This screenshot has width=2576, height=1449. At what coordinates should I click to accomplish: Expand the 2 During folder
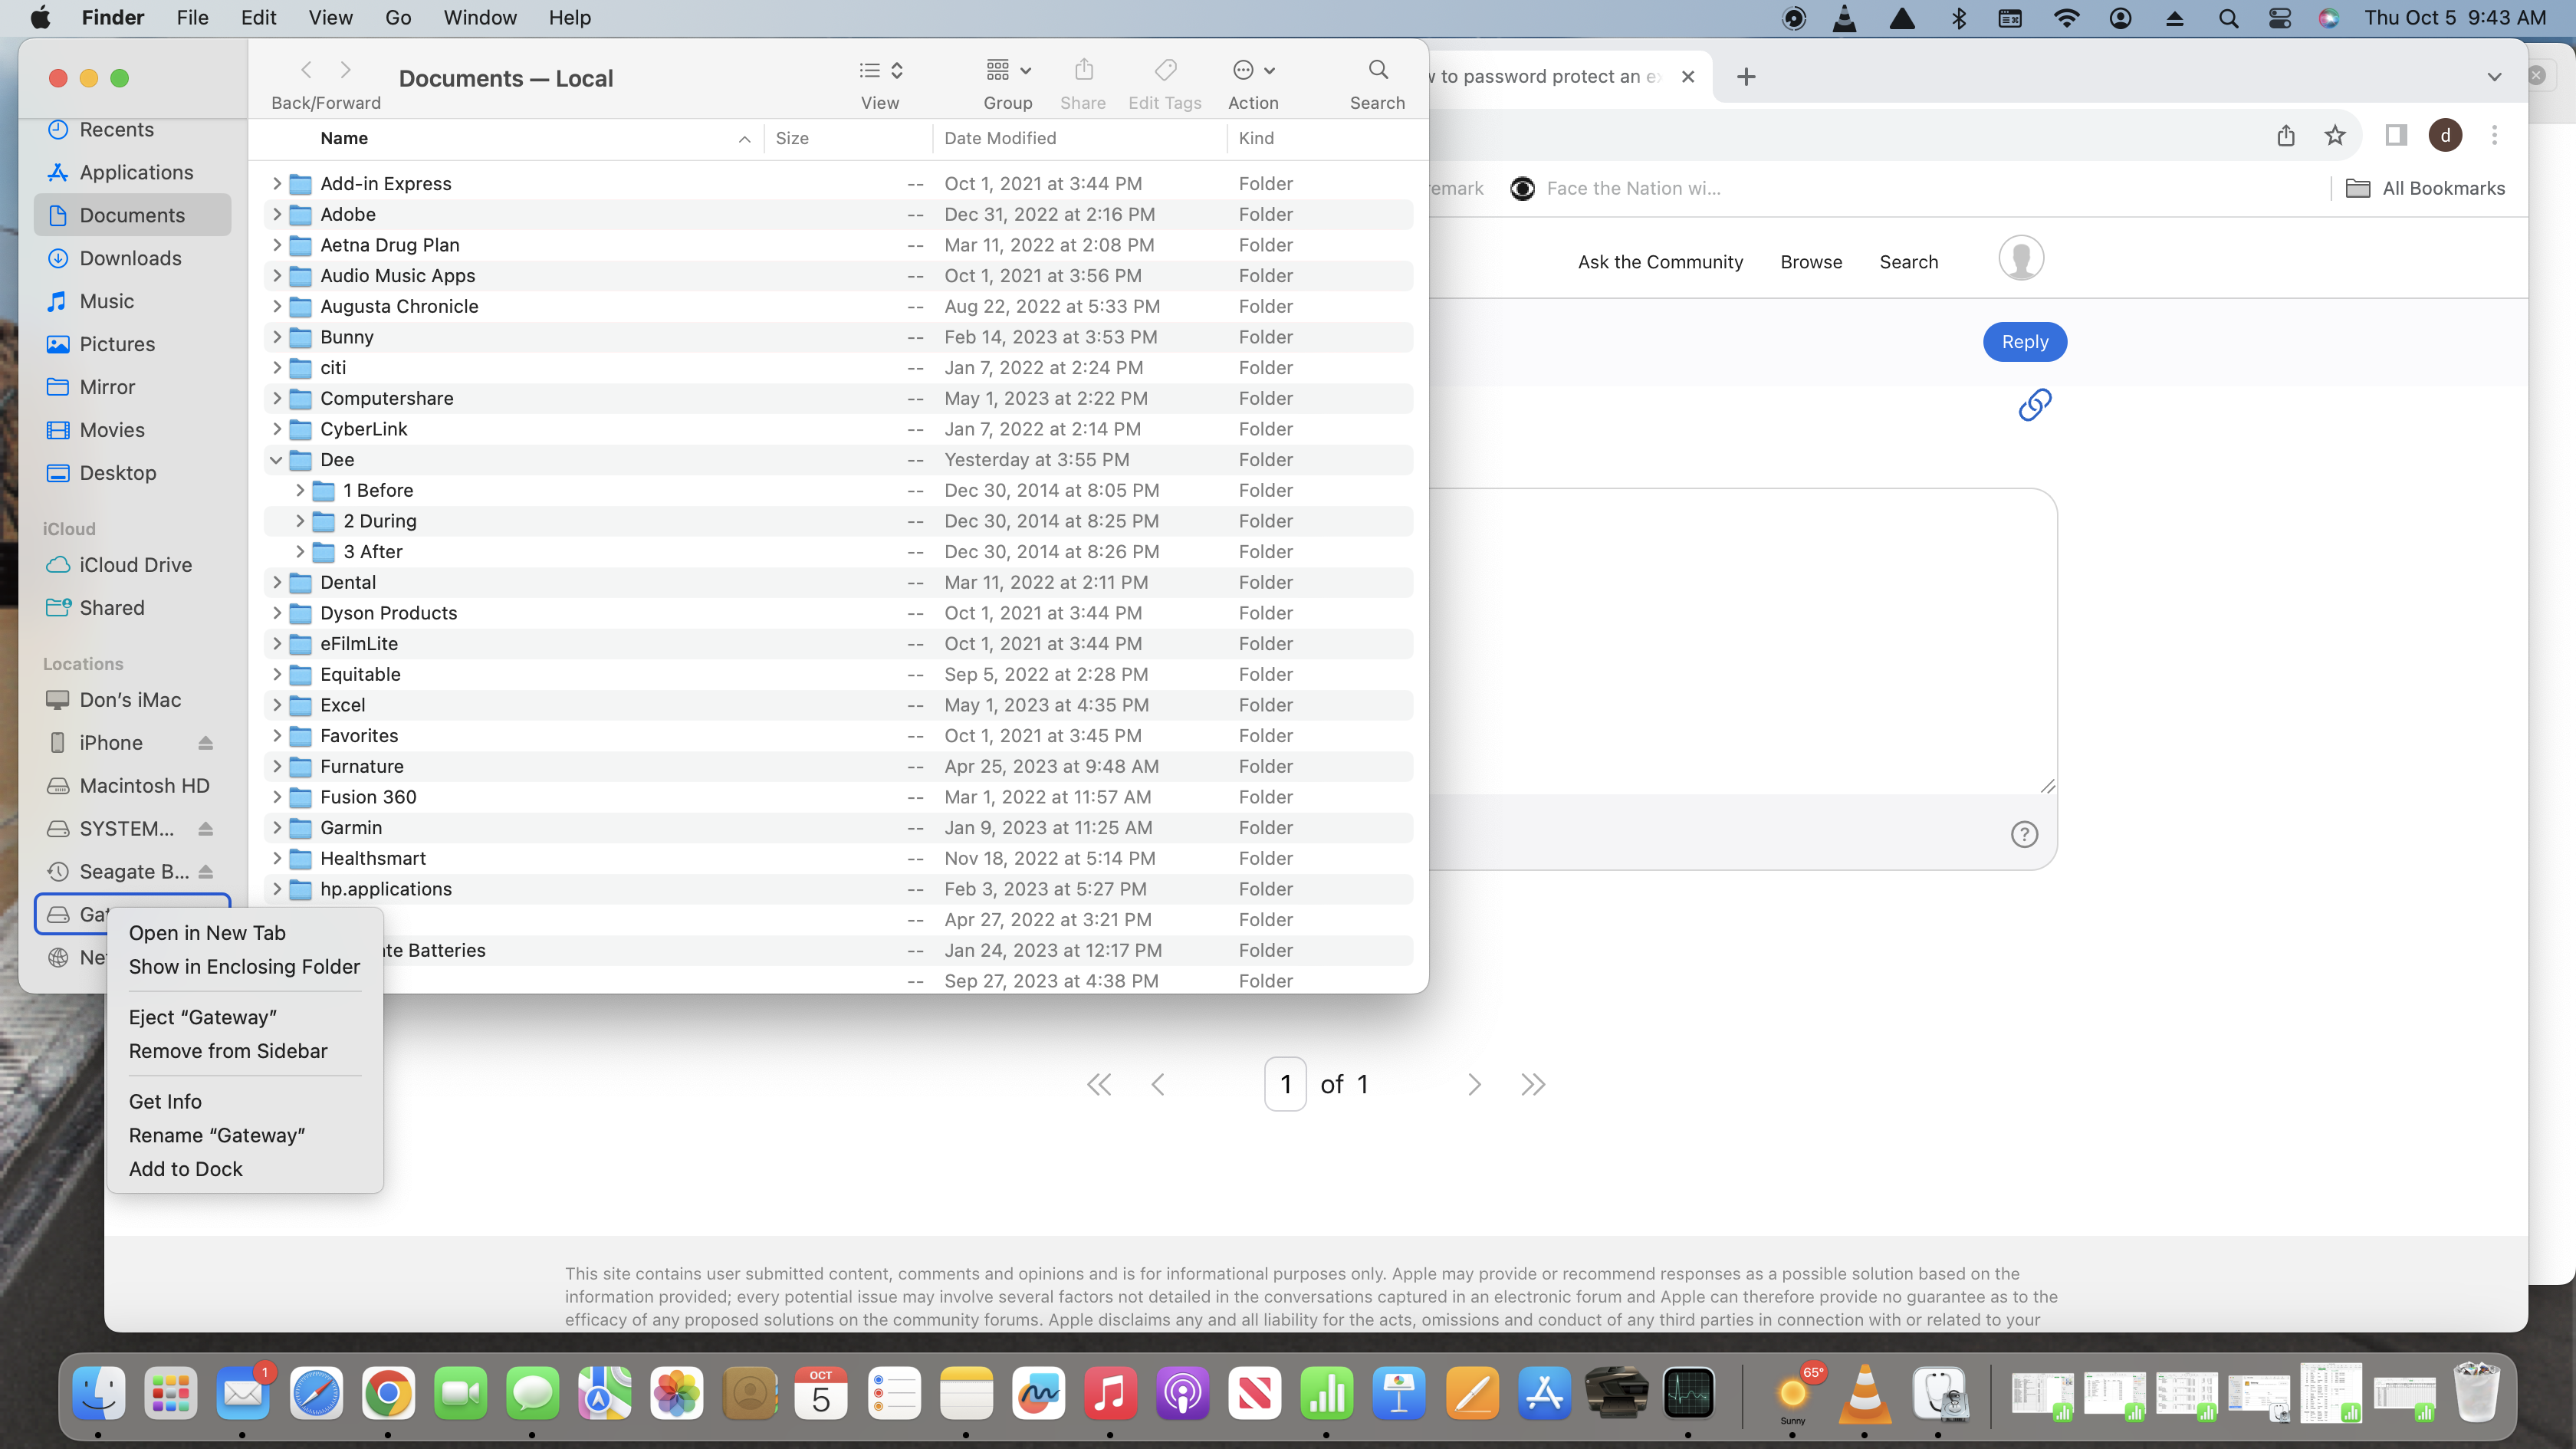click(299, 521)
